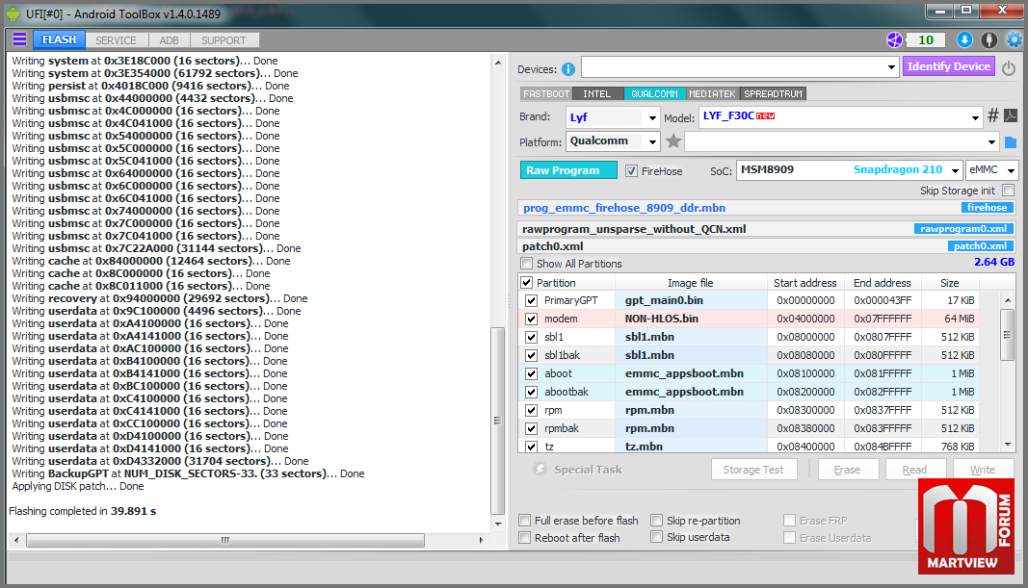1028x588 pixels.
Task: Click the hash (#) icon next to Model
Action: pyautogui.click(x=993, y=115)
